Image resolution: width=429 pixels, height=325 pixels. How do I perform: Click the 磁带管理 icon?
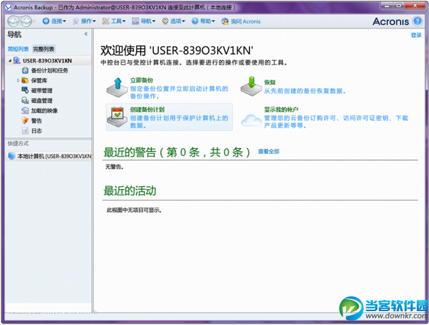pos(25,90)
